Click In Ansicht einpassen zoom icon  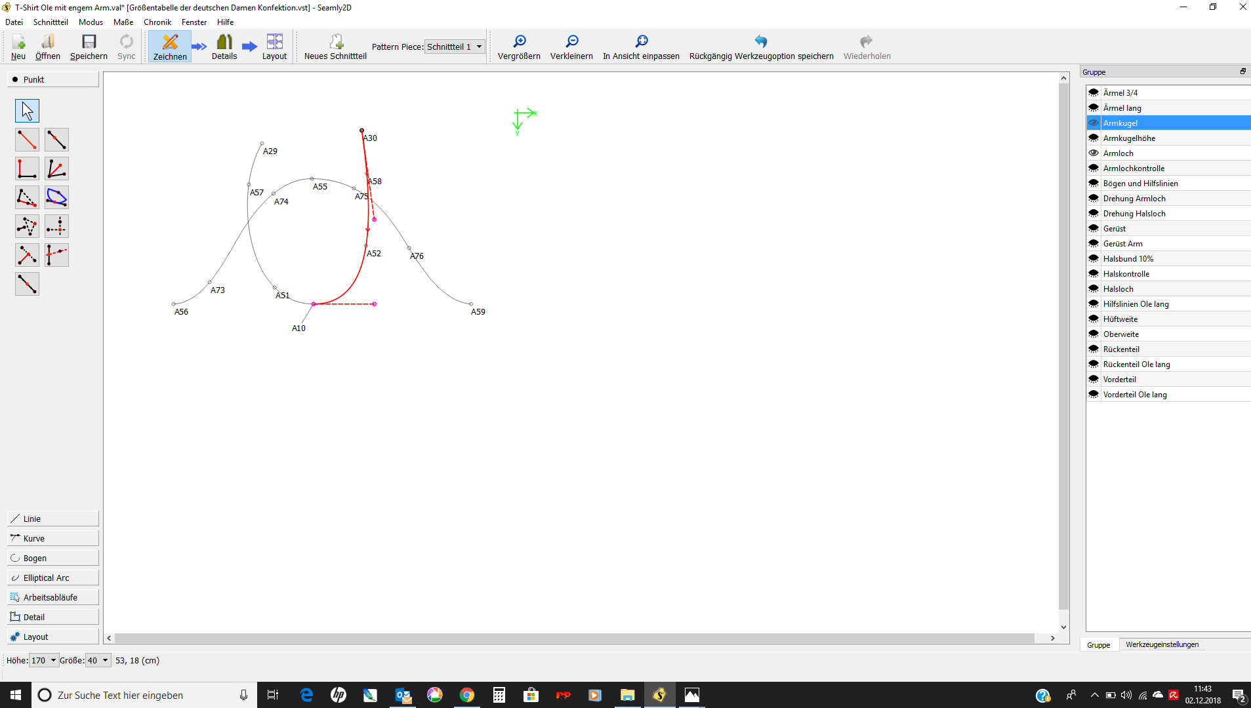click(641, 47)
